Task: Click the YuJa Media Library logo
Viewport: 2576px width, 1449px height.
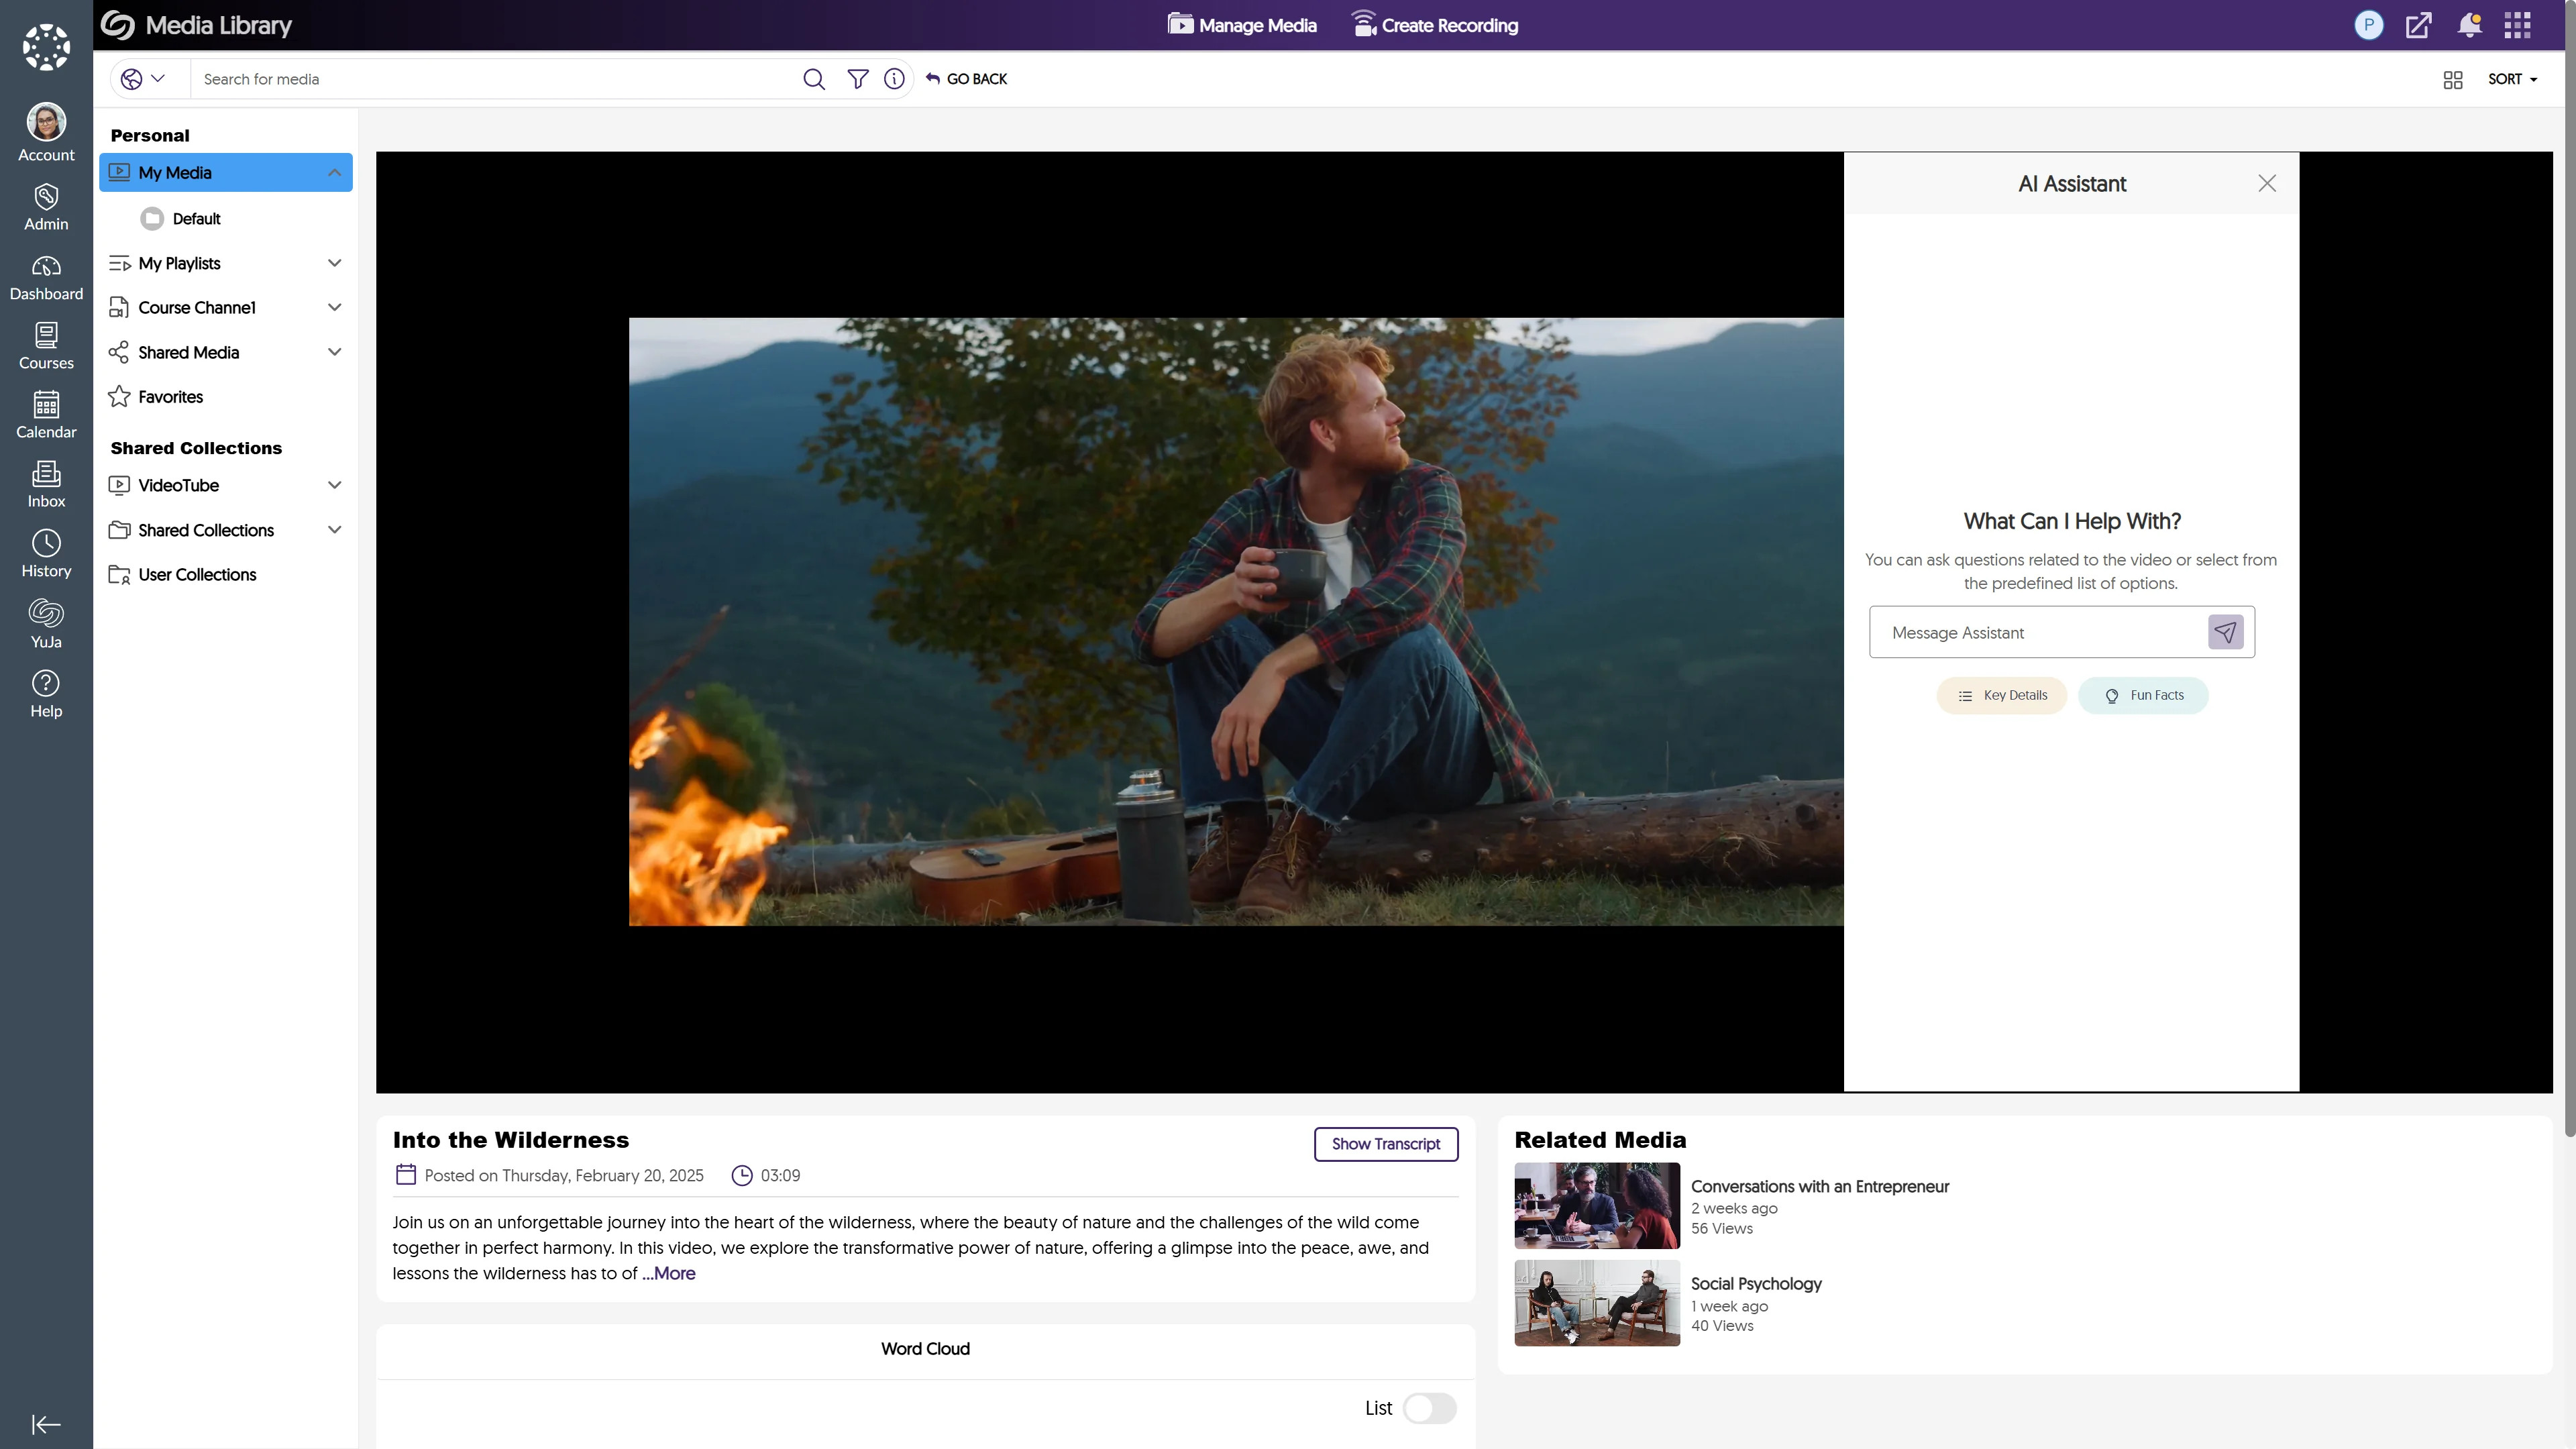Action: click(196, 25)
